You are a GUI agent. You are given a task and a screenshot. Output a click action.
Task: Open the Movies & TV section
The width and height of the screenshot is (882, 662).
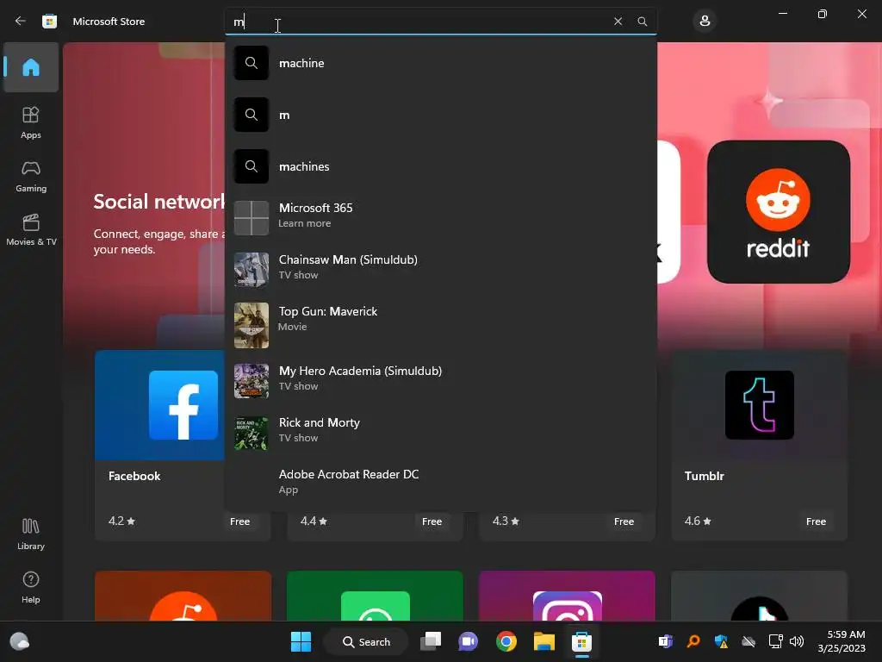(x=31, y=229)
